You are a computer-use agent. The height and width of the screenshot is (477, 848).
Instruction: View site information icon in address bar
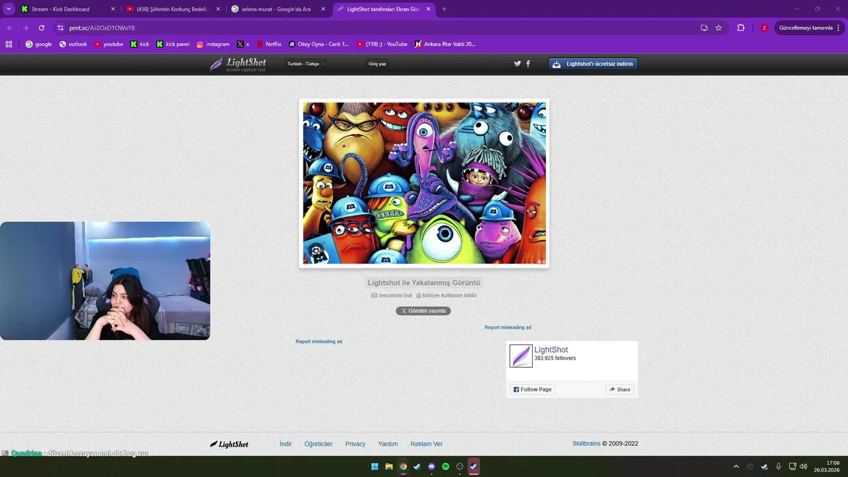(x=60, y=28)
